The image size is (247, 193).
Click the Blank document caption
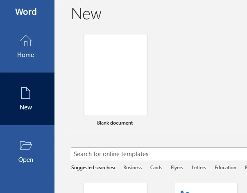point(115,123)
